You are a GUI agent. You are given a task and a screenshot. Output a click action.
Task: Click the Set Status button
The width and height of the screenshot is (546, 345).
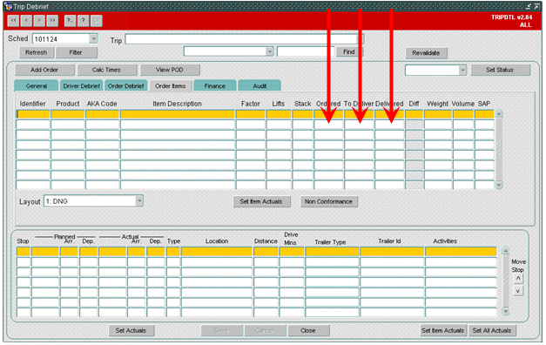[x=500, y=70]
